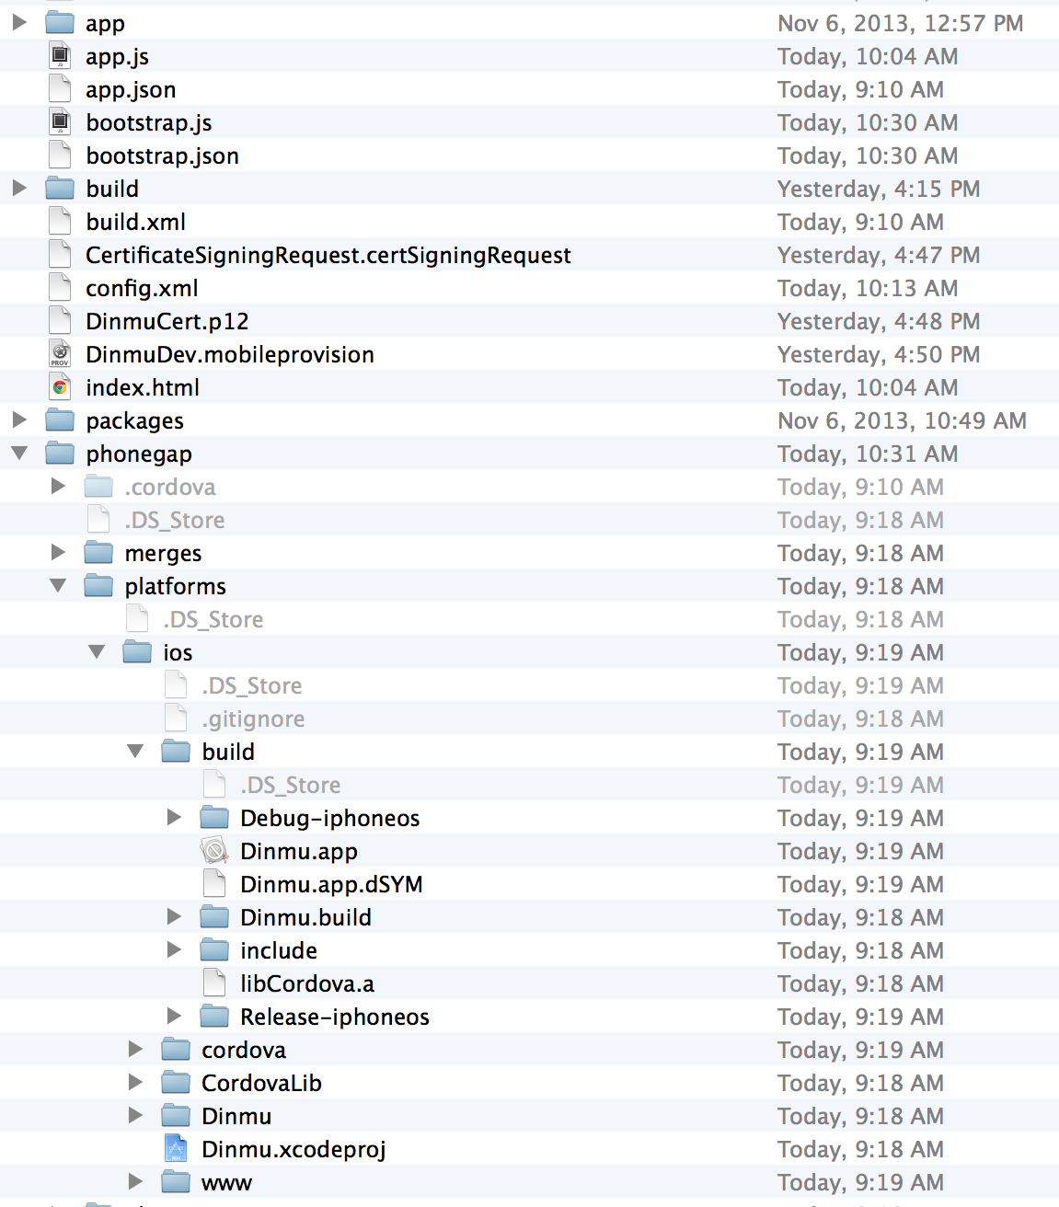The image size is (1059, 1207).
Task: Select the libCordova.a file icon
Action: coord(214,983)
